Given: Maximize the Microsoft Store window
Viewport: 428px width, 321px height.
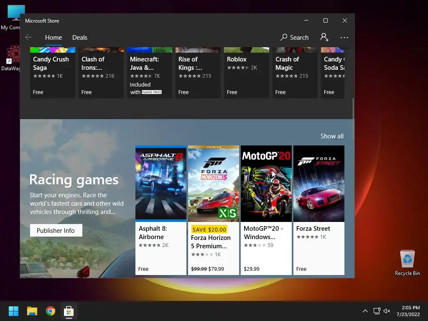Looking at the screenshot, I should pyautogui.click(x=325, y=20).
